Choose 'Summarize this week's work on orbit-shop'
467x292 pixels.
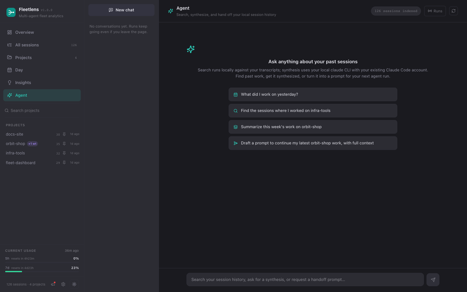click(313, 127)
